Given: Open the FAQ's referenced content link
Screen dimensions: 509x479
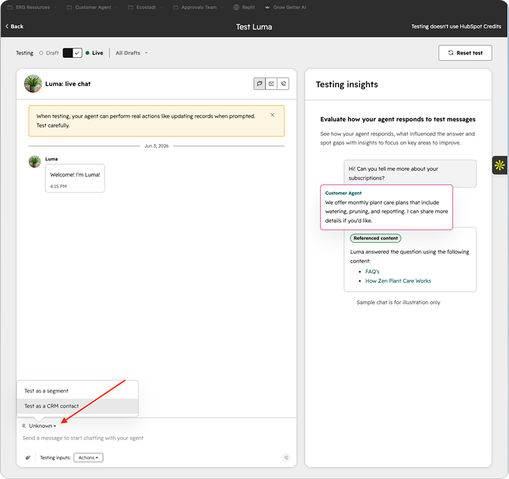Looking at the screenshot, I should coord(372,272).
